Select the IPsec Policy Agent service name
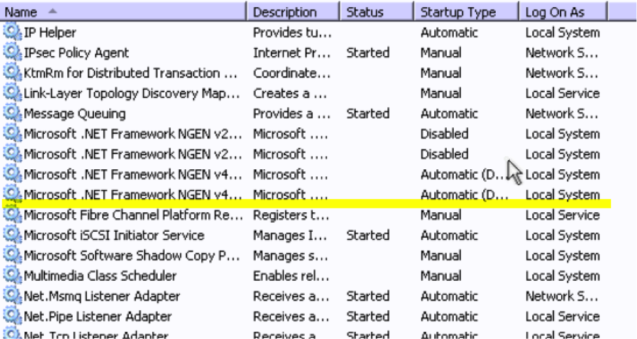The width and height of the screenshot is (637, 339). point(77,53)
